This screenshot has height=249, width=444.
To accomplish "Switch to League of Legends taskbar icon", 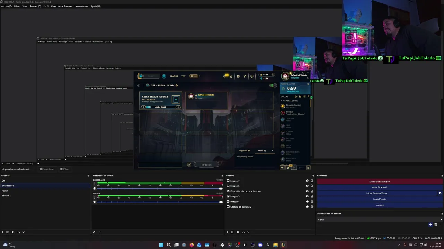I will pos(283,245).
